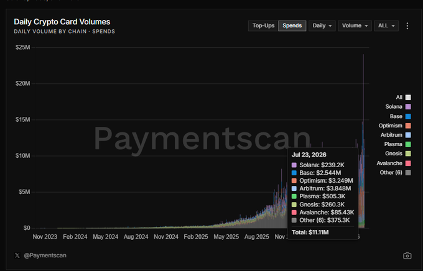
Task: Click the Jul 23, 2026 tooltip date
Action: click(309, 155)
